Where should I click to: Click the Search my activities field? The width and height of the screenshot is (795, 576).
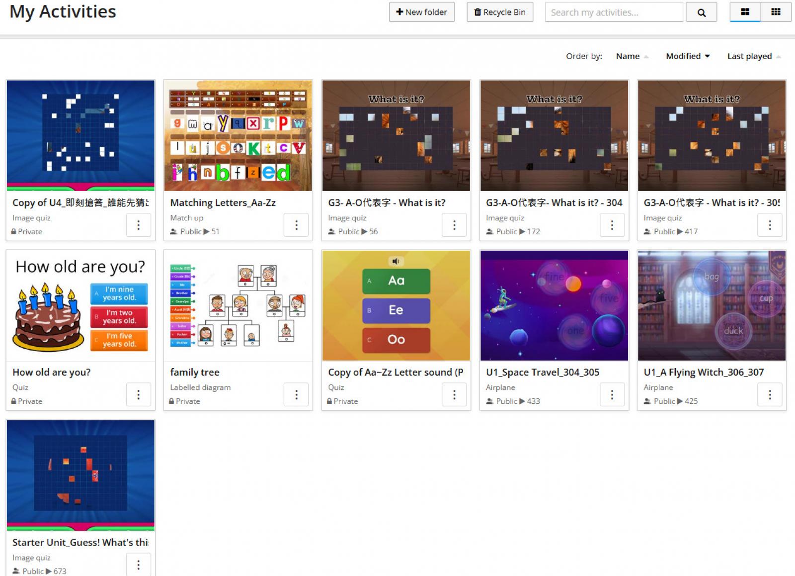[x=614, y=12]
